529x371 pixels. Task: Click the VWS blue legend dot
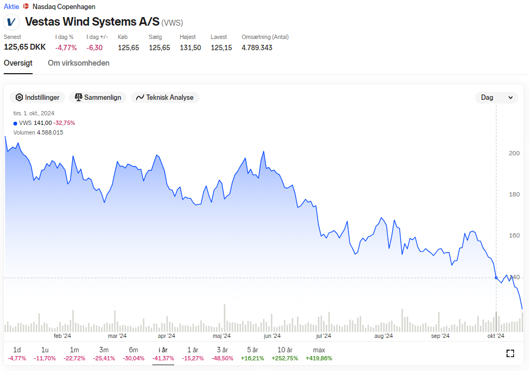(15, 123)
